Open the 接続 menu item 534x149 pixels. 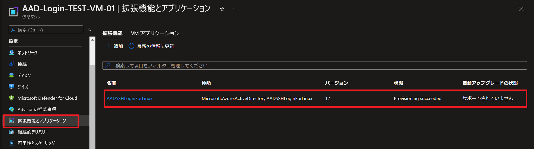click(22, 64)
